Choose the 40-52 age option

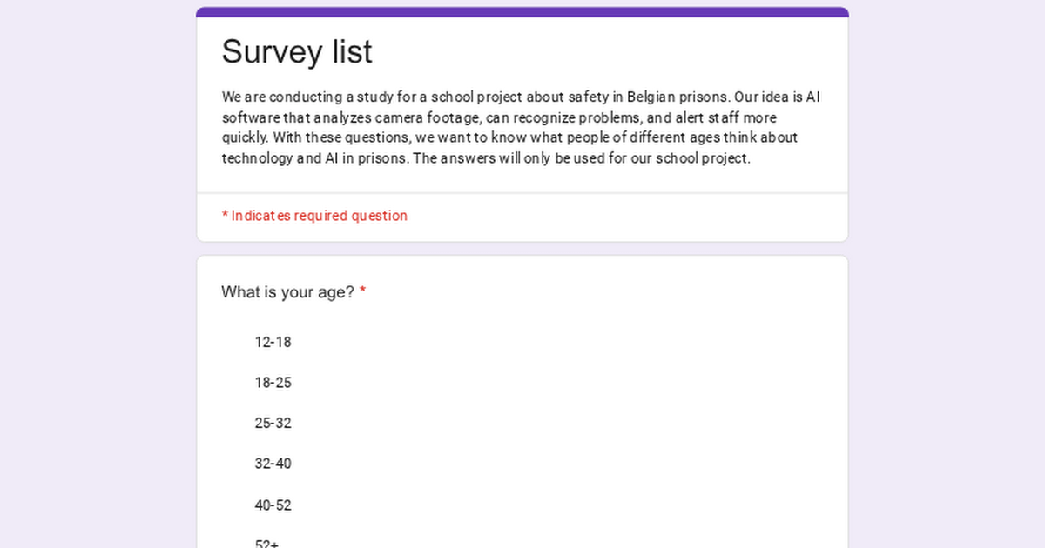273,505
